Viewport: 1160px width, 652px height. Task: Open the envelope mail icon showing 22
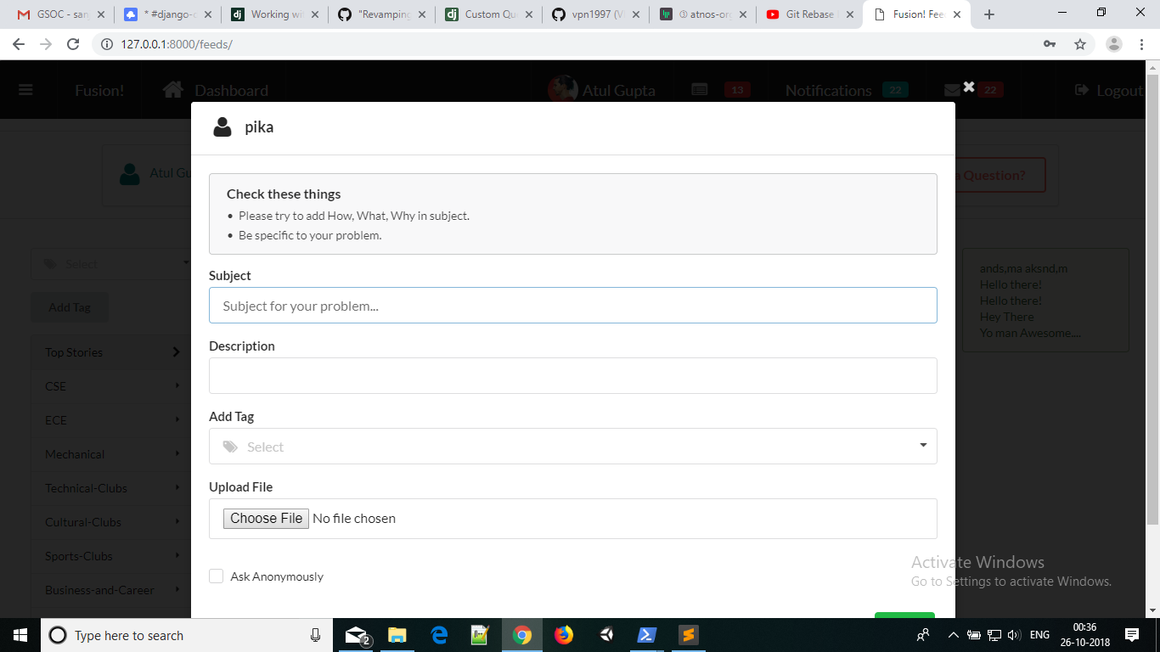tap(951, 89)
